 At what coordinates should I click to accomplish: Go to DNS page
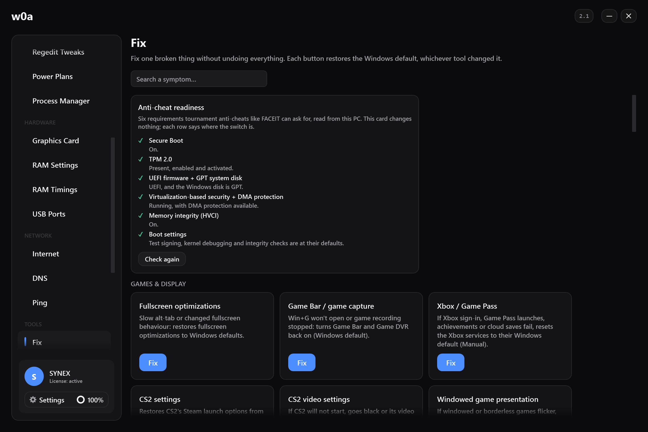40,278
